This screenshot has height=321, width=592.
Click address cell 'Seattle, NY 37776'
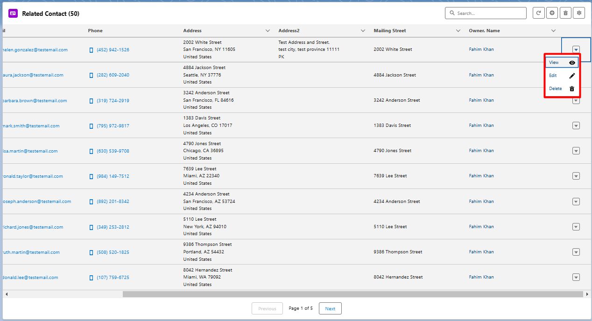202,75
